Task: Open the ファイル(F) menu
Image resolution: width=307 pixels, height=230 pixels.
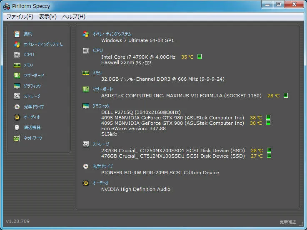Action: pyautogui.click(x=20, y=16)
